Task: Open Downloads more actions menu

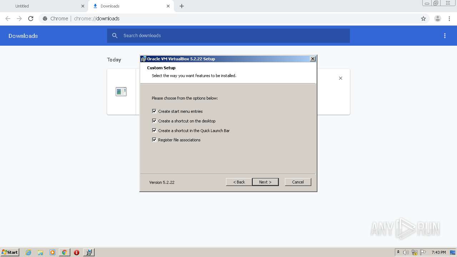Action: pyautogui.click(x=445, y=36)
